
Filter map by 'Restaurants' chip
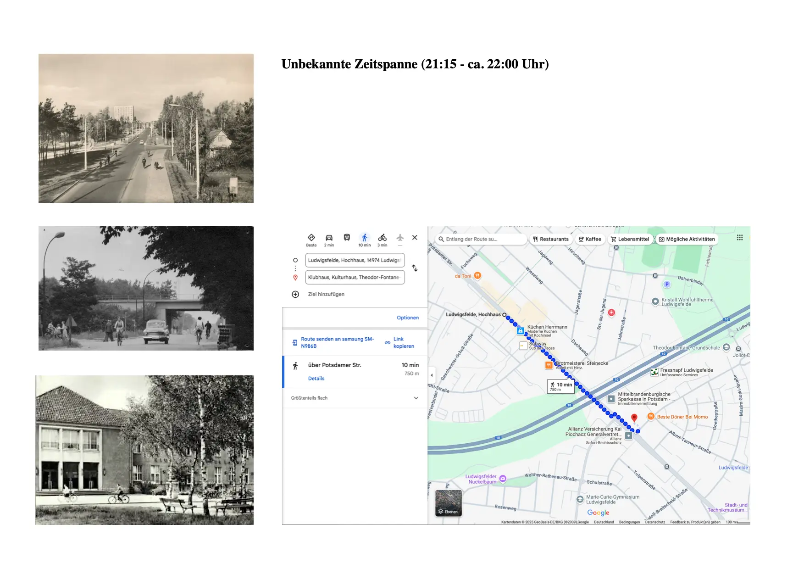(x=551, y=239)
